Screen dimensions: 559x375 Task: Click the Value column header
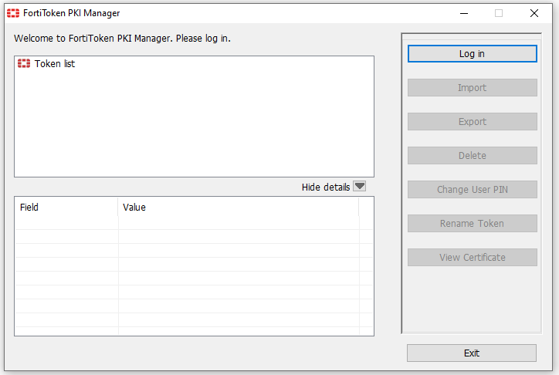click(238, 208)
